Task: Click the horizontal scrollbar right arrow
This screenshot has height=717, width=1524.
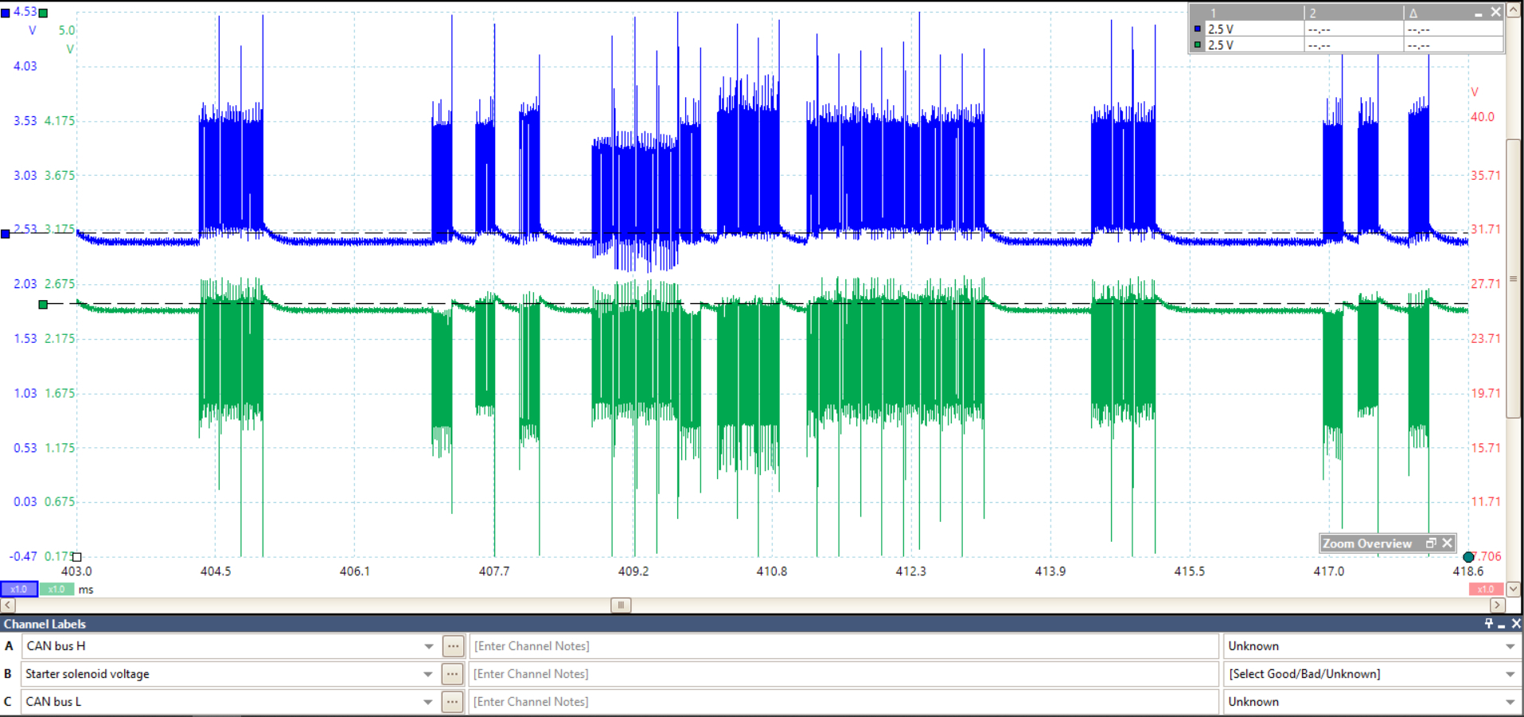Action: pos(1497,606)
